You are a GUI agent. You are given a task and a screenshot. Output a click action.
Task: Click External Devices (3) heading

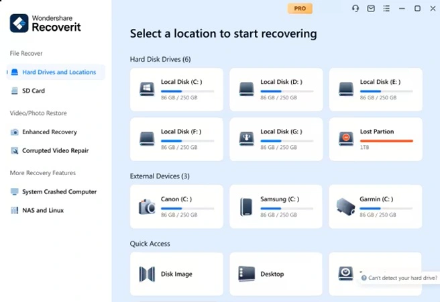[x=160, y=177]
